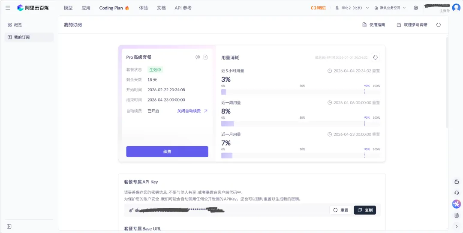Click the clock icon beside 2026-04-23 00:00:00 重置
Image resolution: width=463 pixels, height=233 pixels.
(x=330, y=134)
